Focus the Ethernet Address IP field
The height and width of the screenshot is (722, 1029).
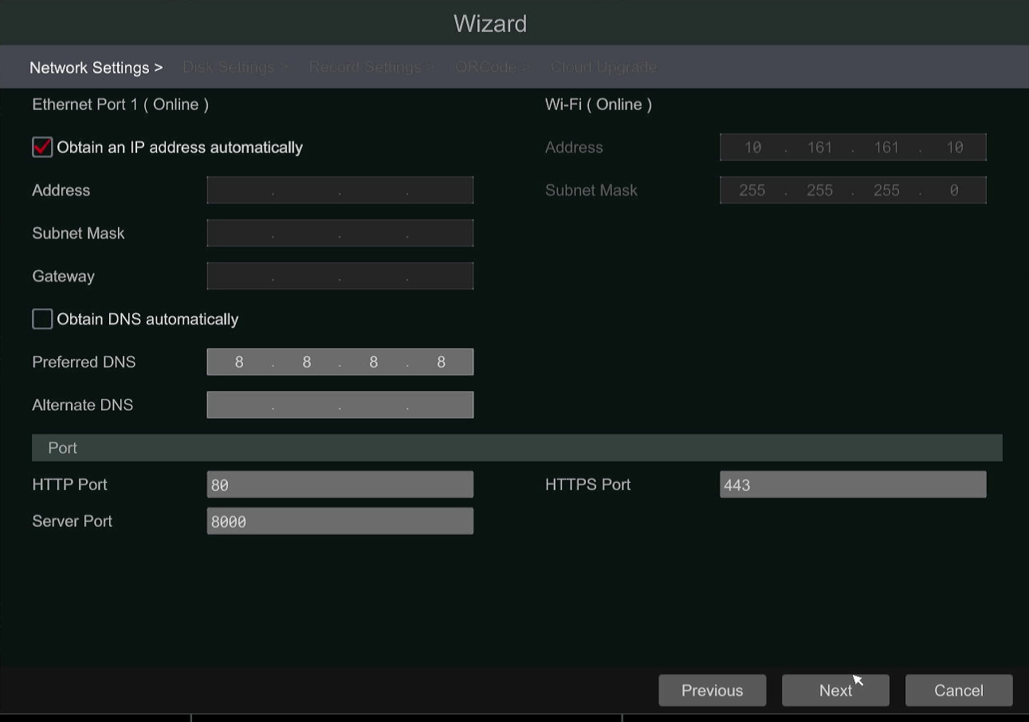pyautogui.click(x=340, y=190)
